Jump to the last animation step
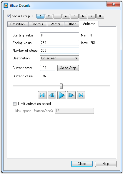Screen dimensions: 123x174 [81, 95]
